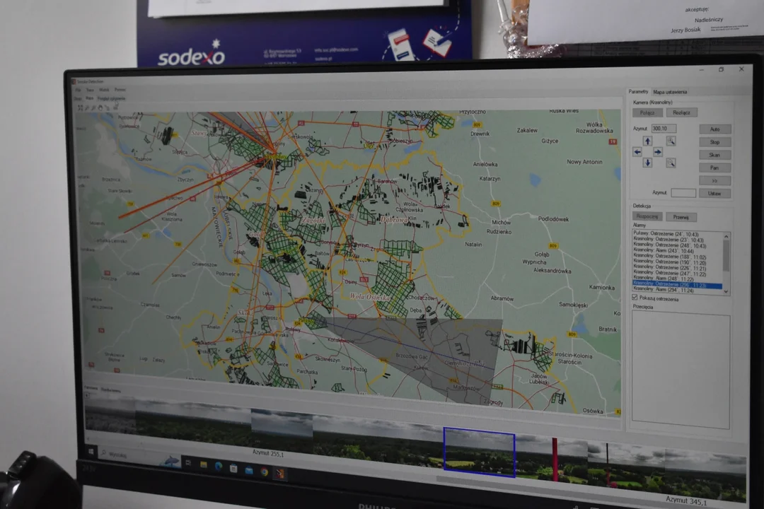Click the Azymut 345,1 panorama label
This screenshot has height=509, width=764.
[x=686, y=501]
